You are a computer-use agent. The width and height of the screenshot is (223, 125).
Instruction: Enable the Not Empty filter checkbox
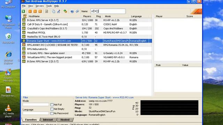pyautogui.click(x=52, y=109)
